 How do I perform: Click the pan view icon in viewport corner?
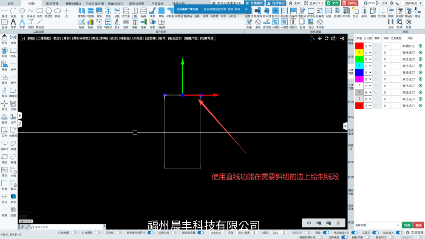(x=320, y=38)
